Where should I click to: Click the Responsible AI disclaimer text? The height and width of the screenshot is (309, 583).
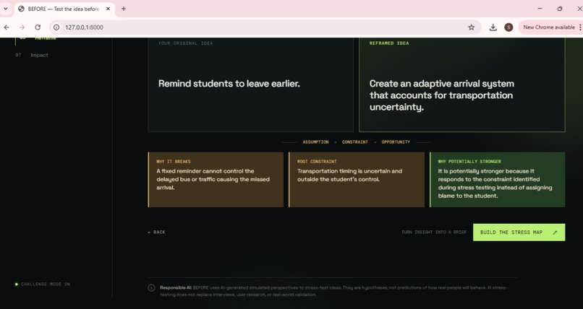click(333, 291)
